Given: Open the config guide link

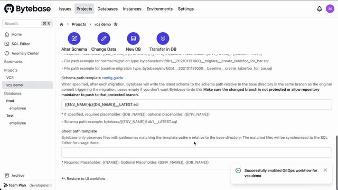Looking at the screenshot, I should pyautogui.click(x=112, y=78).
